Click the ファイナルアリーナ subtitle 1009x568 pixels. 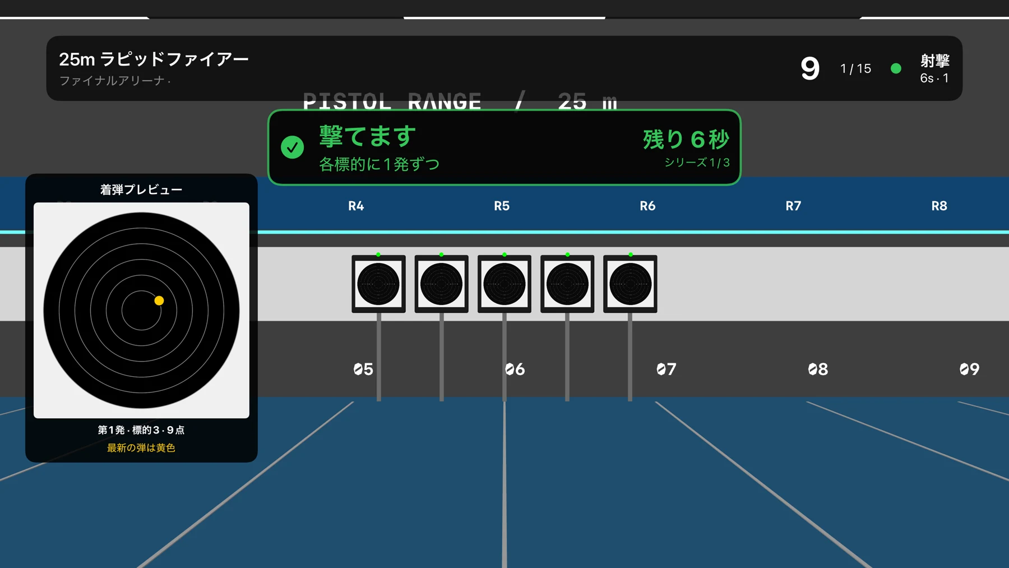[x=114, y=81]
